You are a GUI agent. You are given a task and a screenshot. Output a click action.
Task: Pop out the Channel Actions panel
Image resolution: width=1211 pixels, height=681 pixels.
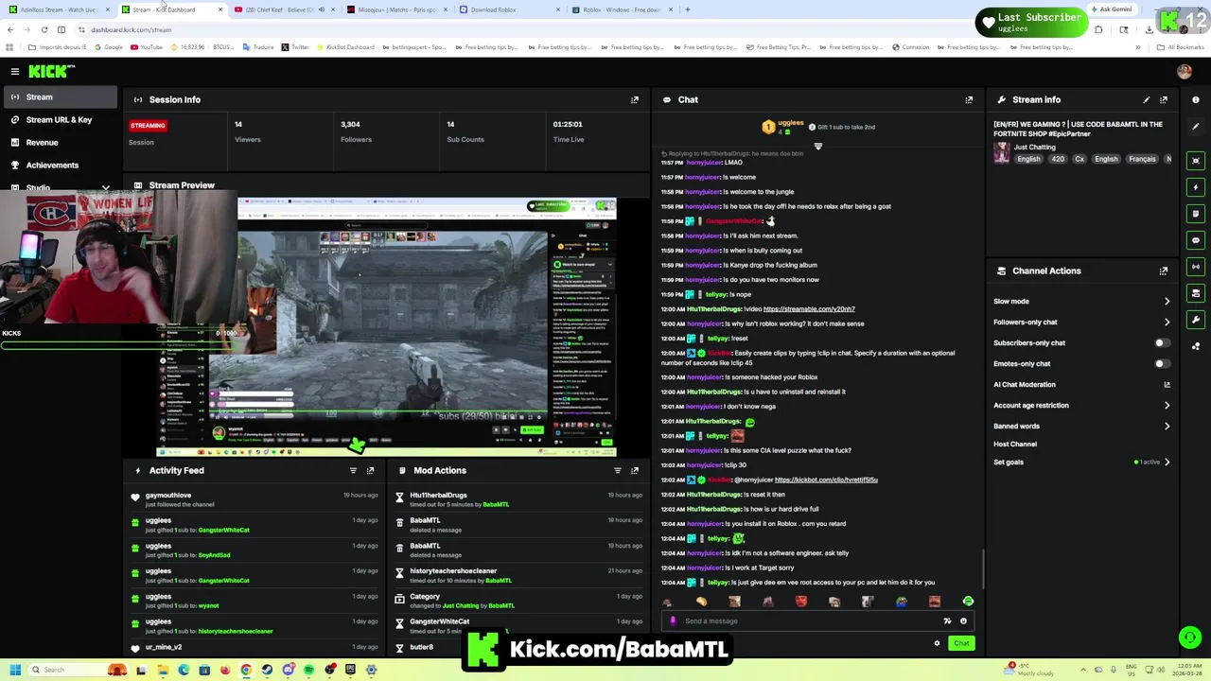point(1164,271)
